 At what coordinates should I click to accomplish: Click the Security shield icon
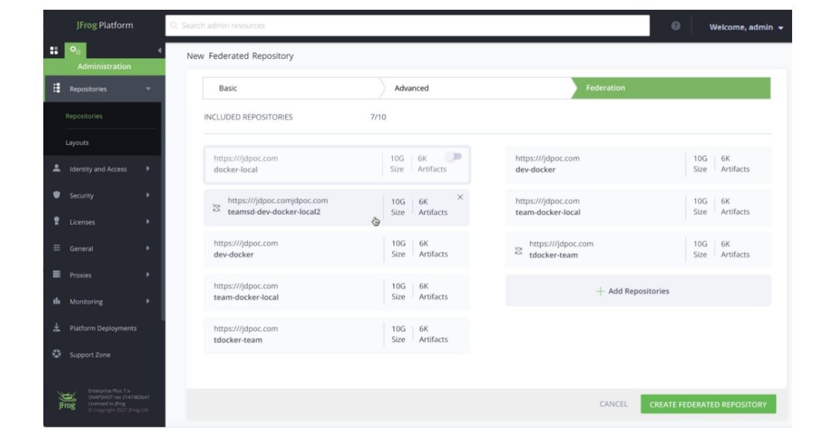(x=56, y=195)
